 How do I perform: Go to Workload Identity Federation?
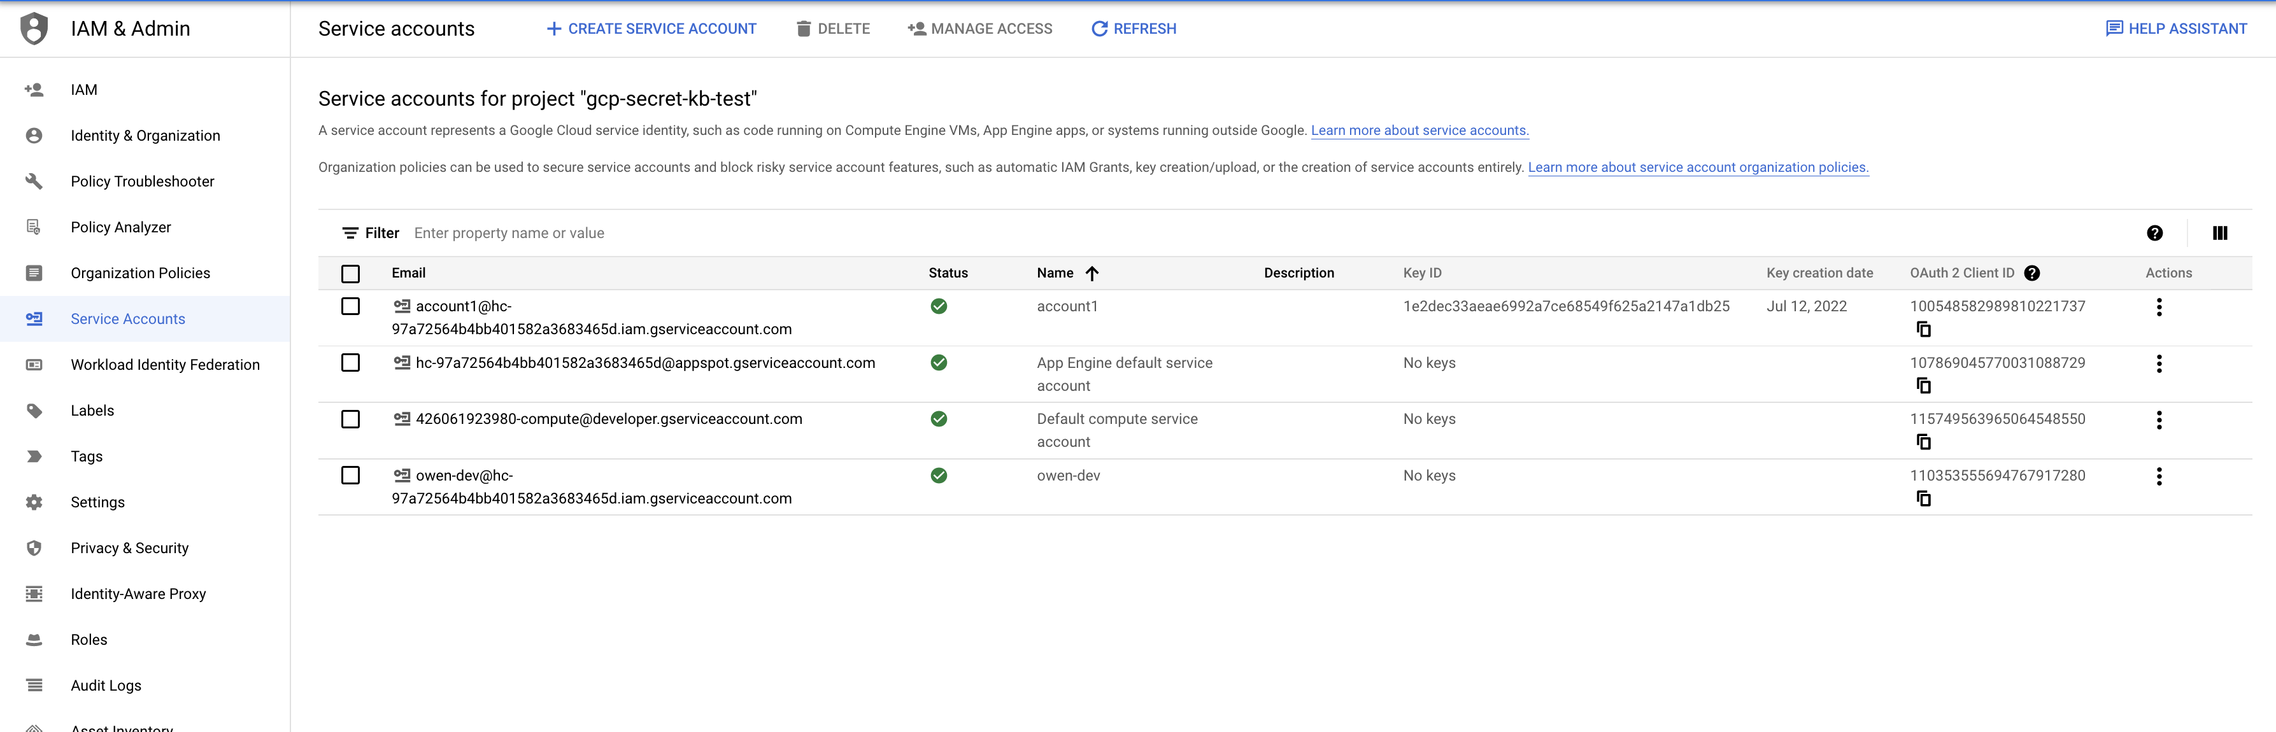point(164,365)
